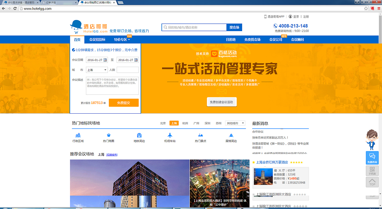Focus the destination search input field

tap(194, 27)
